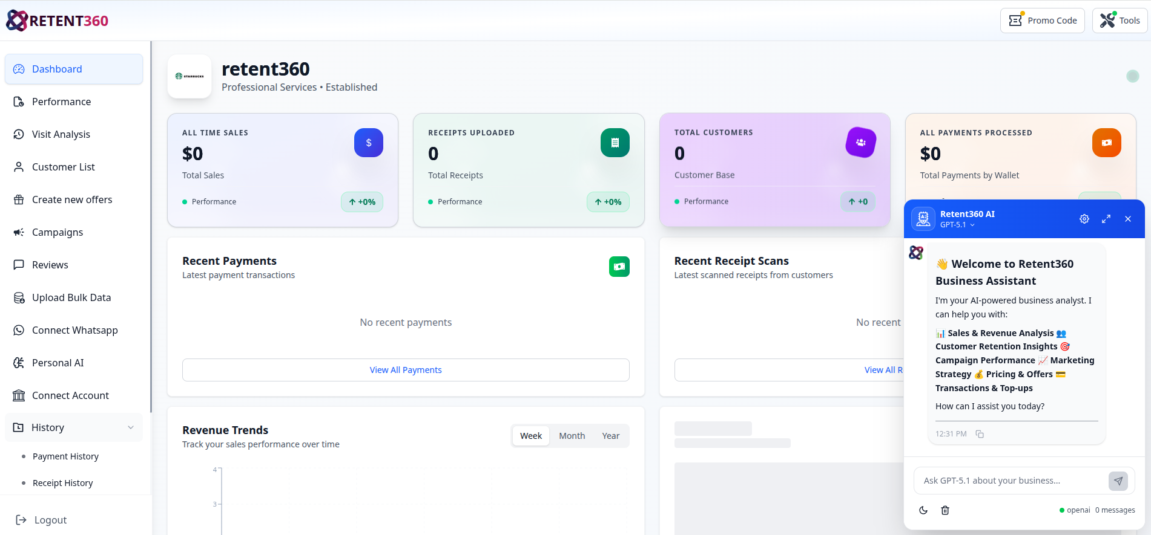Open the Performance page
Image resolution: width=1151 pixels, height=535 pixels.
pyautogui.click(x=74, y=102)
